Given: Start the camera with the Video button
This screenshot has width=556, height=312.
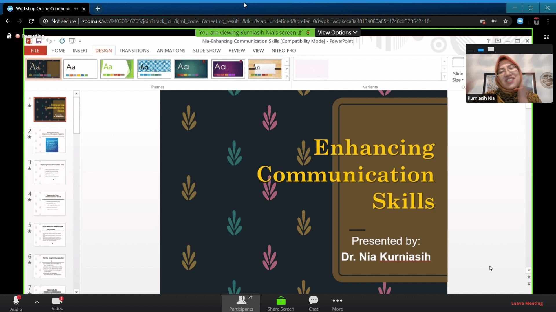Looking at the screenshot, I should point(57,303).
